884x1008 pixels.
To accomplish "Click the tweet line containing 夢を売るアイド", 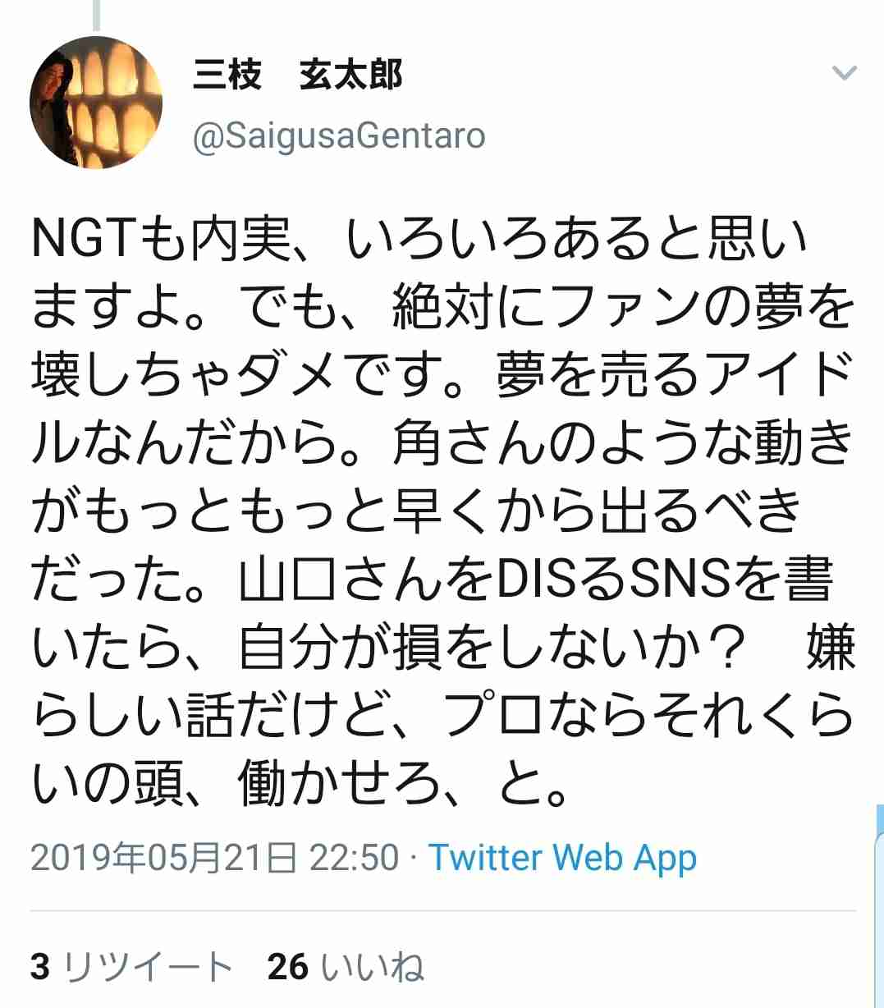I will click(x=442, y=375).
